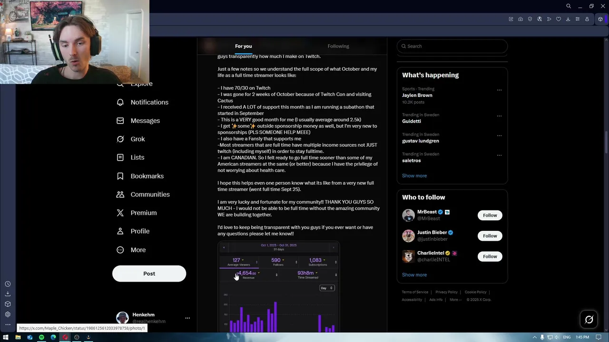Open the Terms of Service link
Screen dimensions: 609x342
(415, 292)
